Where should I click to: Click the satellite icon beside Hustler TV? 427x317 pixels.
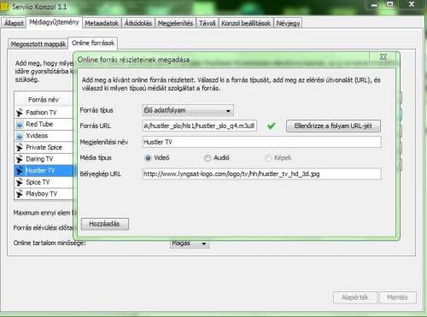(19, 171)
